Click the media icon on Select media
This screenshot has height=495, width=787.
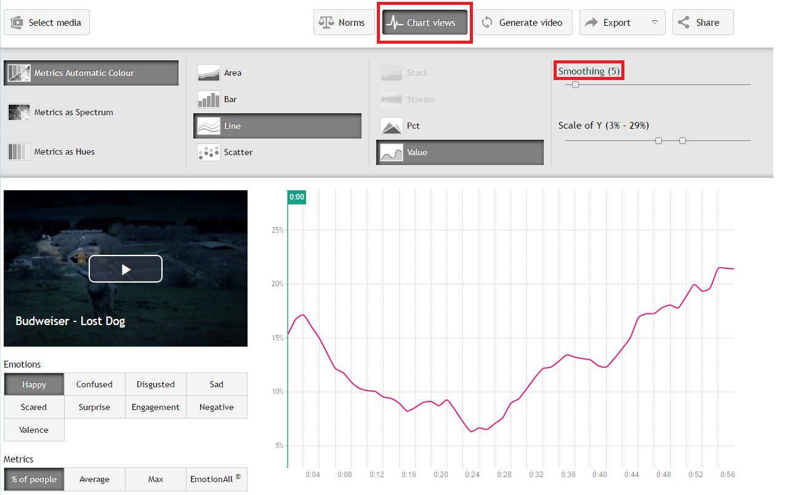click(17, 22)
